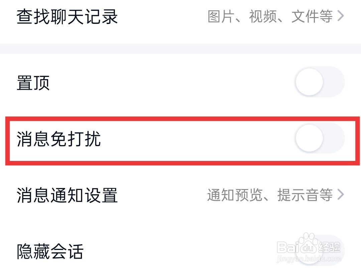Image resolution: width=361 pixels, height=271 pixels.
Task: Tap the 消息免打扰 label text
Action: 59,139
